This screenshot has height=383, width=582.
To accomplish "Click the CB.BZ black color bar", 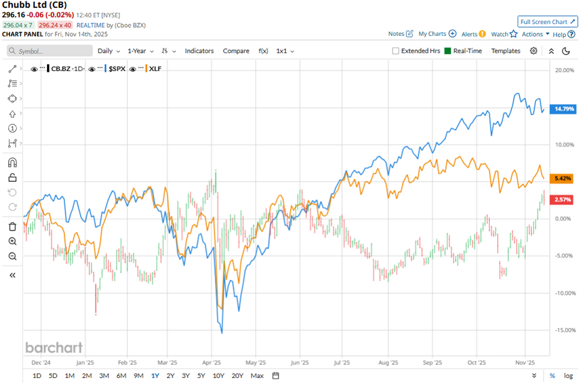I will [48, 69].
